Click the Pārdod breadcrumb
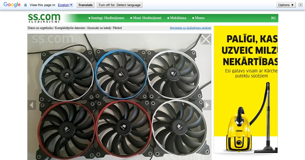The height and width of the screenshot is (160, 305). (x=117, y=28)
